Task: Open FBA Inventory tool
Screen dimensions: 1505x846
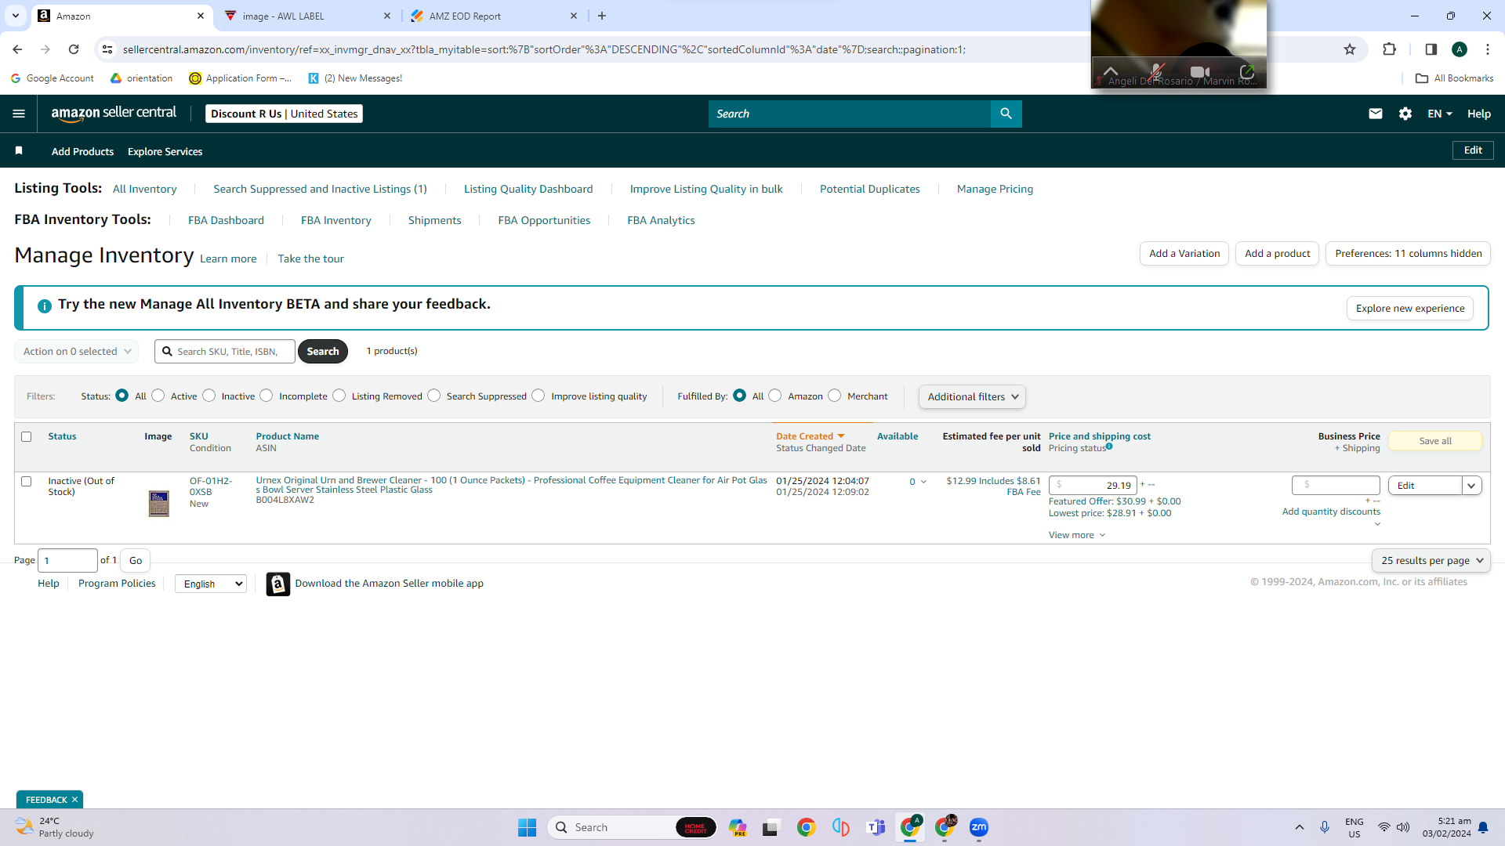Action: coord(336,220)
